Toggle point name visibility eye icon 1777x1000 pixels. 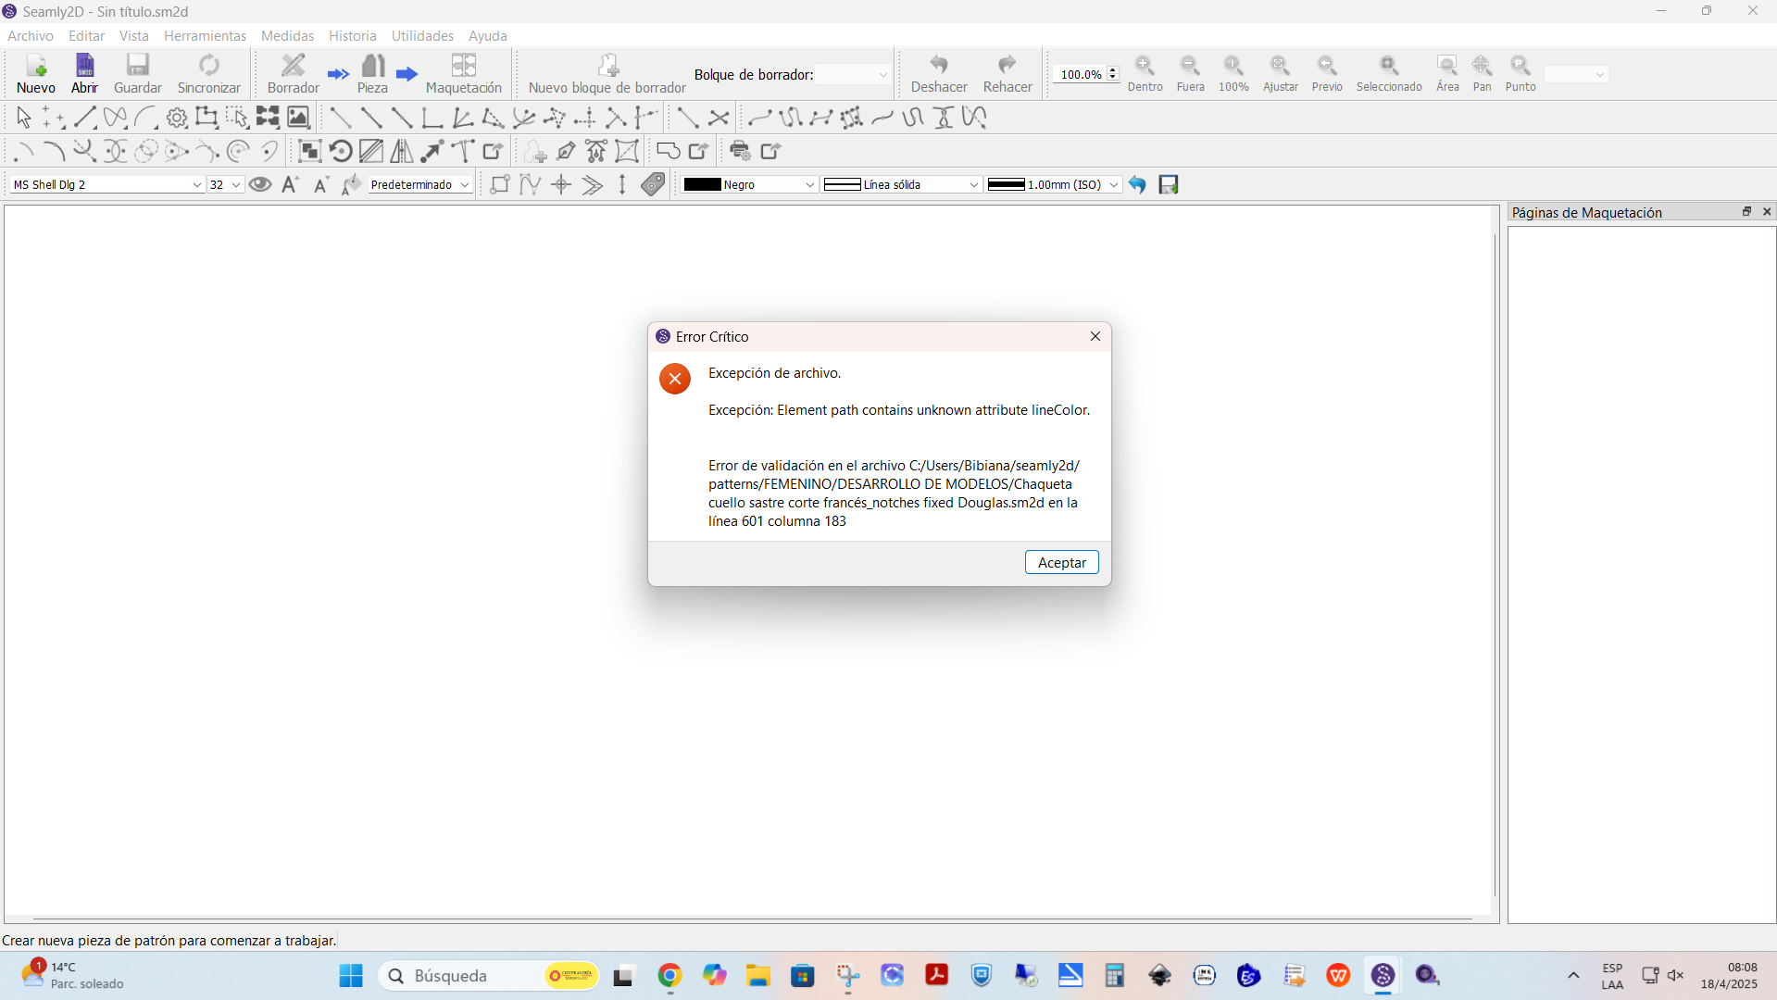pos(260,184)
